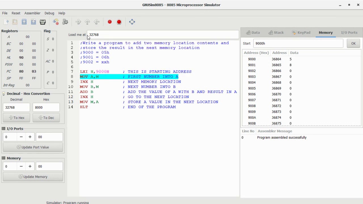Click the Step In debug icon

[x=78, y=22]
